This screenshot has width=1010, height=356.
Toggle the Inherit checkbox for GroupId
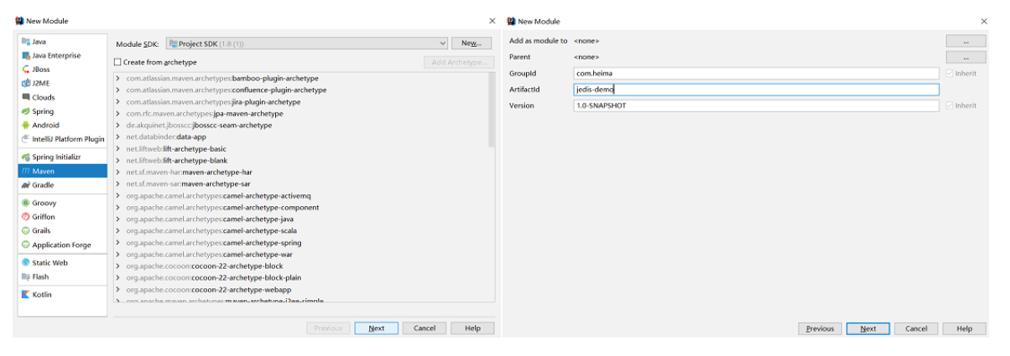[949, 74]
